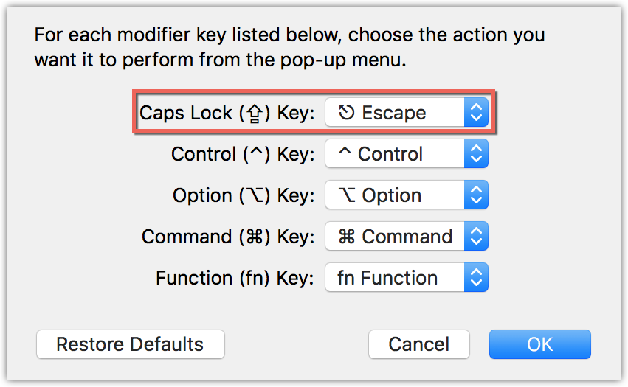Viewport: 628px width, 387px height.
Task: Open the Option Key pop-up menu
Action: [x=407, y=195]
